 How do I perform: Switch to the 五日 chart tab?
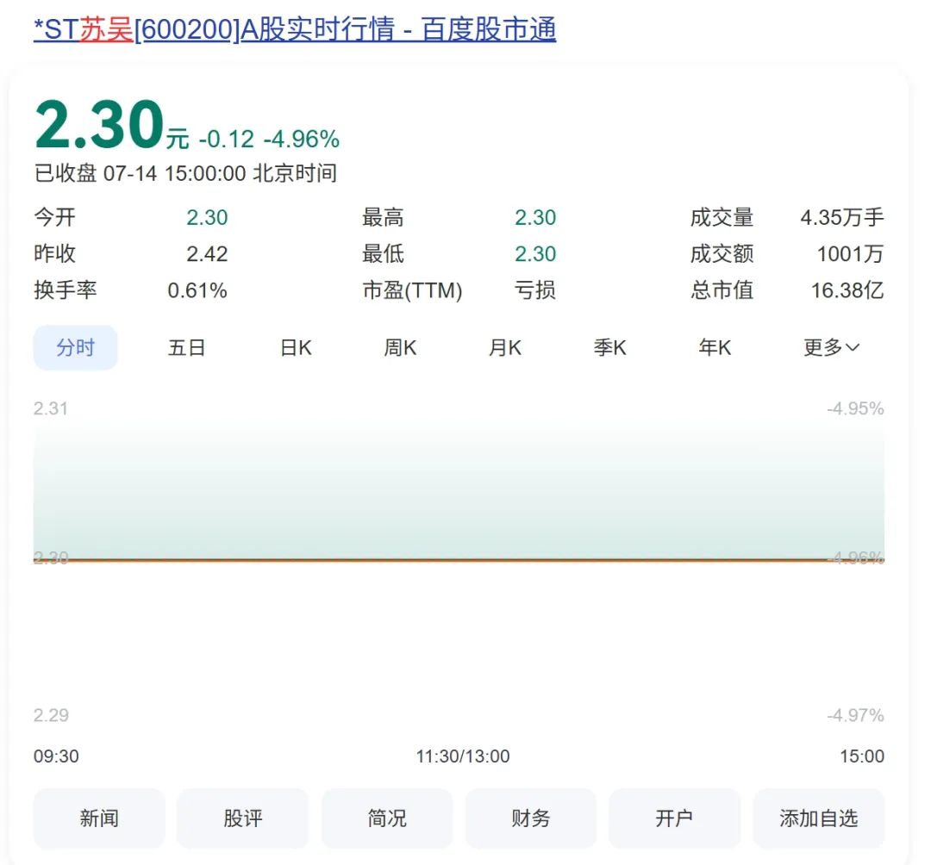(186, 348)
